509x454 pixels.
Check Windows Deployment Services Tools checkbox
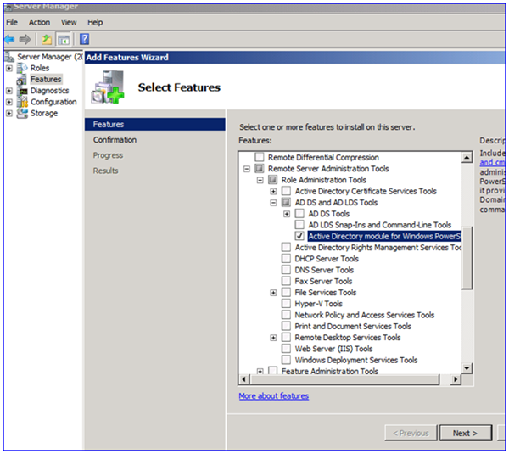(286, 360)
